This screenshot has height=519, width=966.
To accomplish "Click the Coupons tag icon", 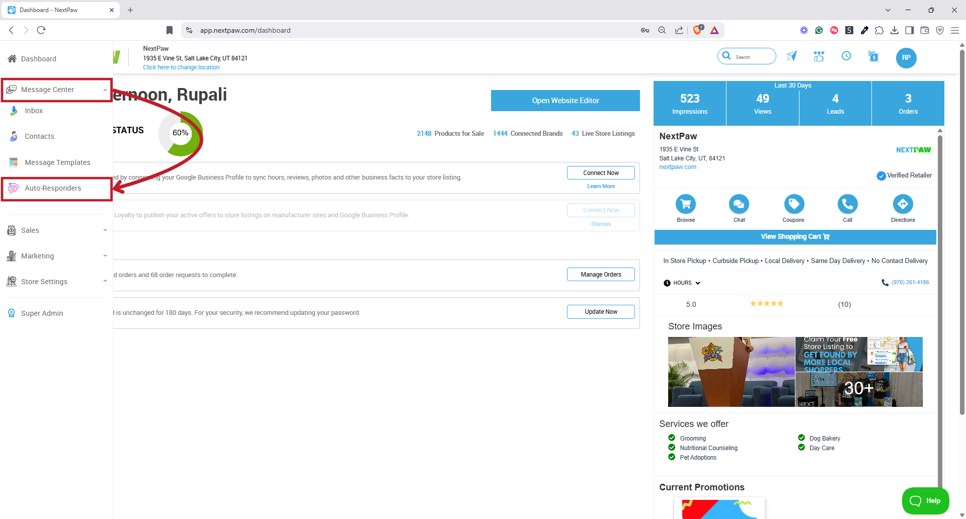I will [794, 204].
